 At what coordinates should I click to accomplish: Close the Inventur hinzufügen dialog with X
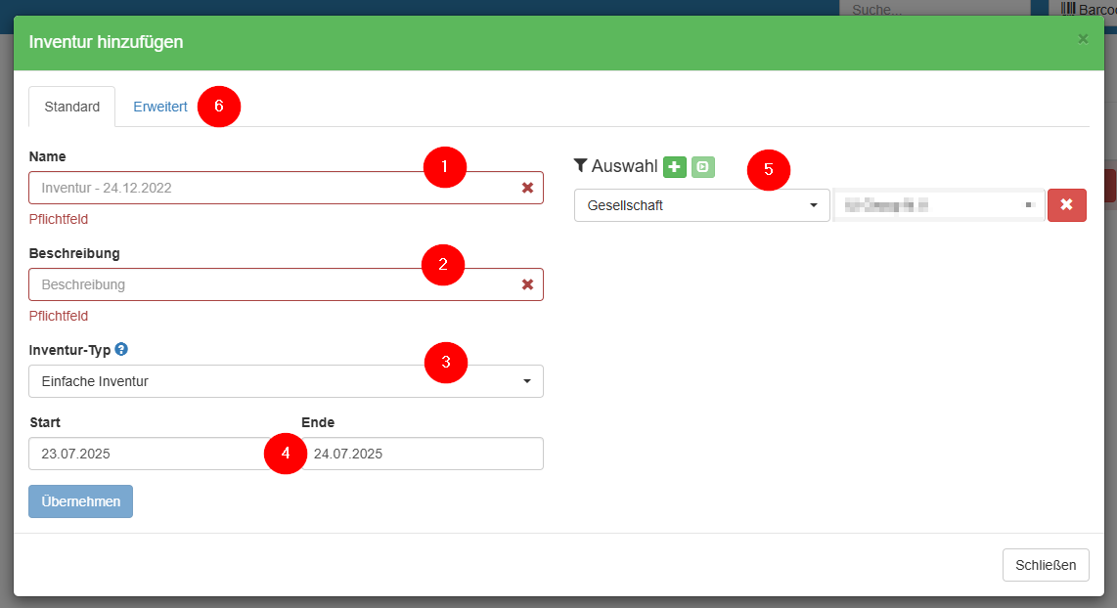click(1083, 39)
